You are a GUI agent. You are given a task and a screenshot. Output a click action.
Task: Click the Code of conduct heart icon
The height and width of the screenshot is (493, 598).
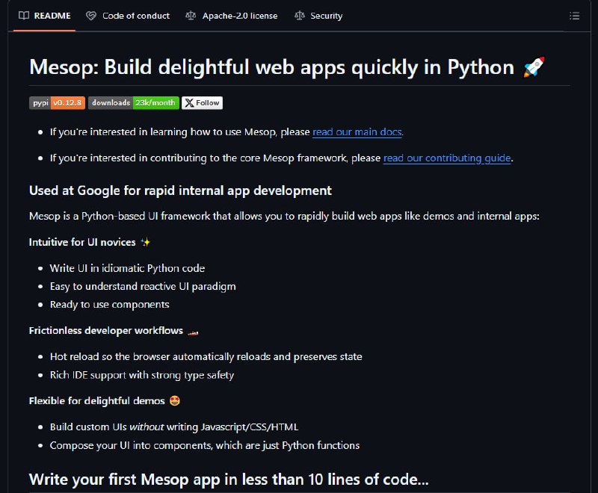click(x=91, y=16)
